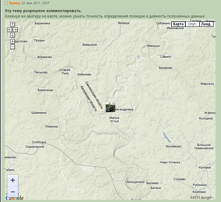Click the Захарово place label
221x202 pixels.
(166, 68)
